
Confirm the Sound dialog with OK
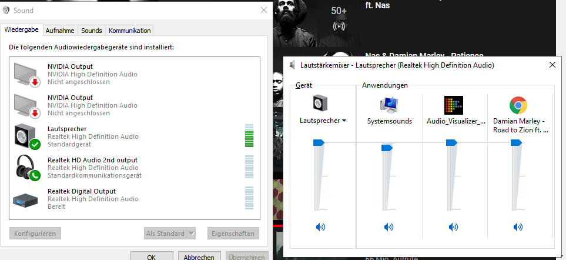(x=152, y=256)
